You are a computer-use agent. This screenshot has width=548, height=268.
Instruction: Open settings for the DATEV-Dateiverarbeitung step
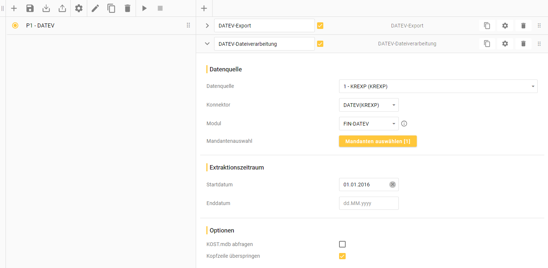pos(505,44)
